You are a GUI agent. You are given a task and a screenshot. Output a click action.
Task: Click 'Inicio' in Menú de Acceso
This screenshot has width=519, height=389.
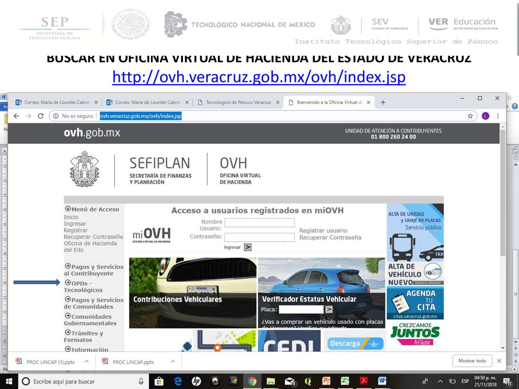71,217
